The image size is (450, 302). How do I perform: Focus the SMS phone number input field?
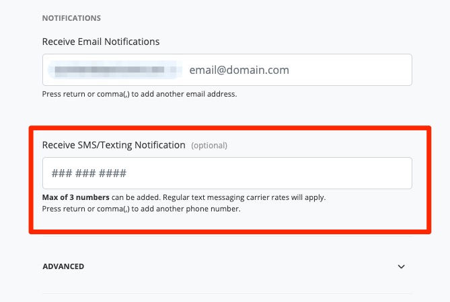pos(227,173)
